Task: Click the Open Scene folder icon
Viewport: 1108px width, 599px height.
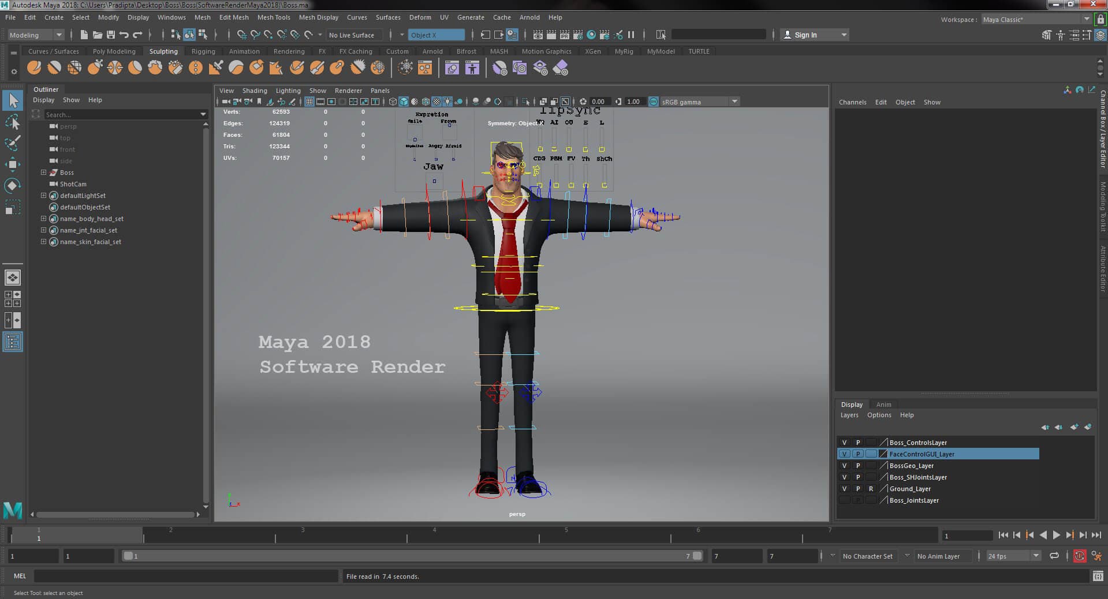Action: [97, 35]
